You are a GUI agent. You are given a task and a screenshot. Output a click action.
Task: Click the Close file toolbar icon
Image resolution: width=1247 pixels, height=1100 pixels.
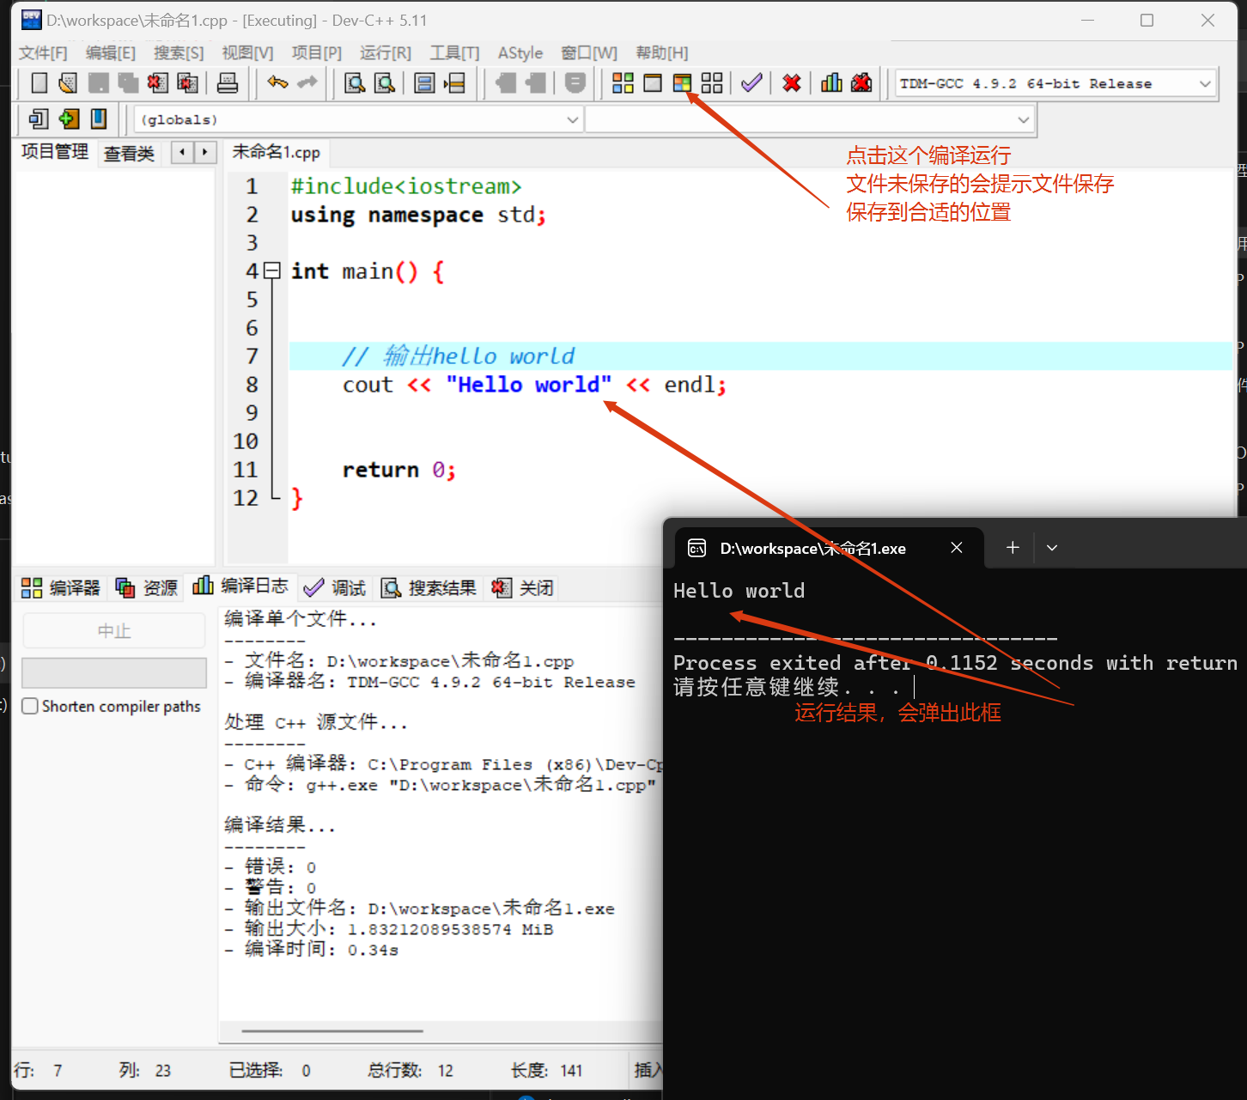tap(157, 83)
